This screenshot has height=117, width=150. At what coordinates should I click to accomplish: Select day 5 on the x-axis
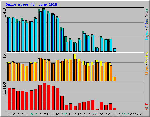[x=27, y=114]
